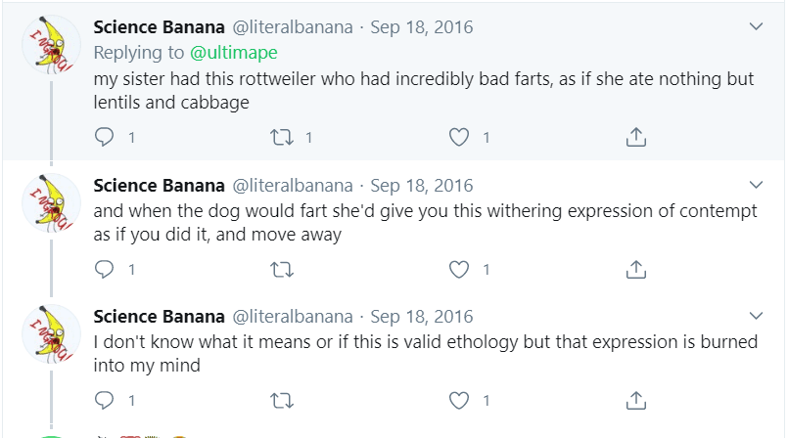Retweet the valid ethology tweet
788x438 pixels.
(x=282, y=400)
